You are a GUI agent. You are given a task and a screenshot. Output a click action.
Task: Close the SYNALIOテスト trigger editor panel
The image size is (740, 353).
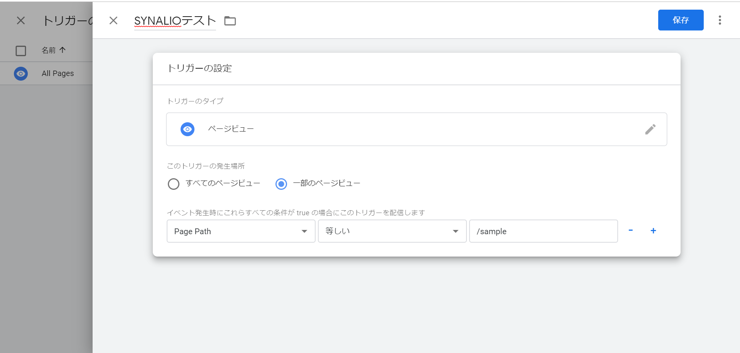(x=113, y=20)
